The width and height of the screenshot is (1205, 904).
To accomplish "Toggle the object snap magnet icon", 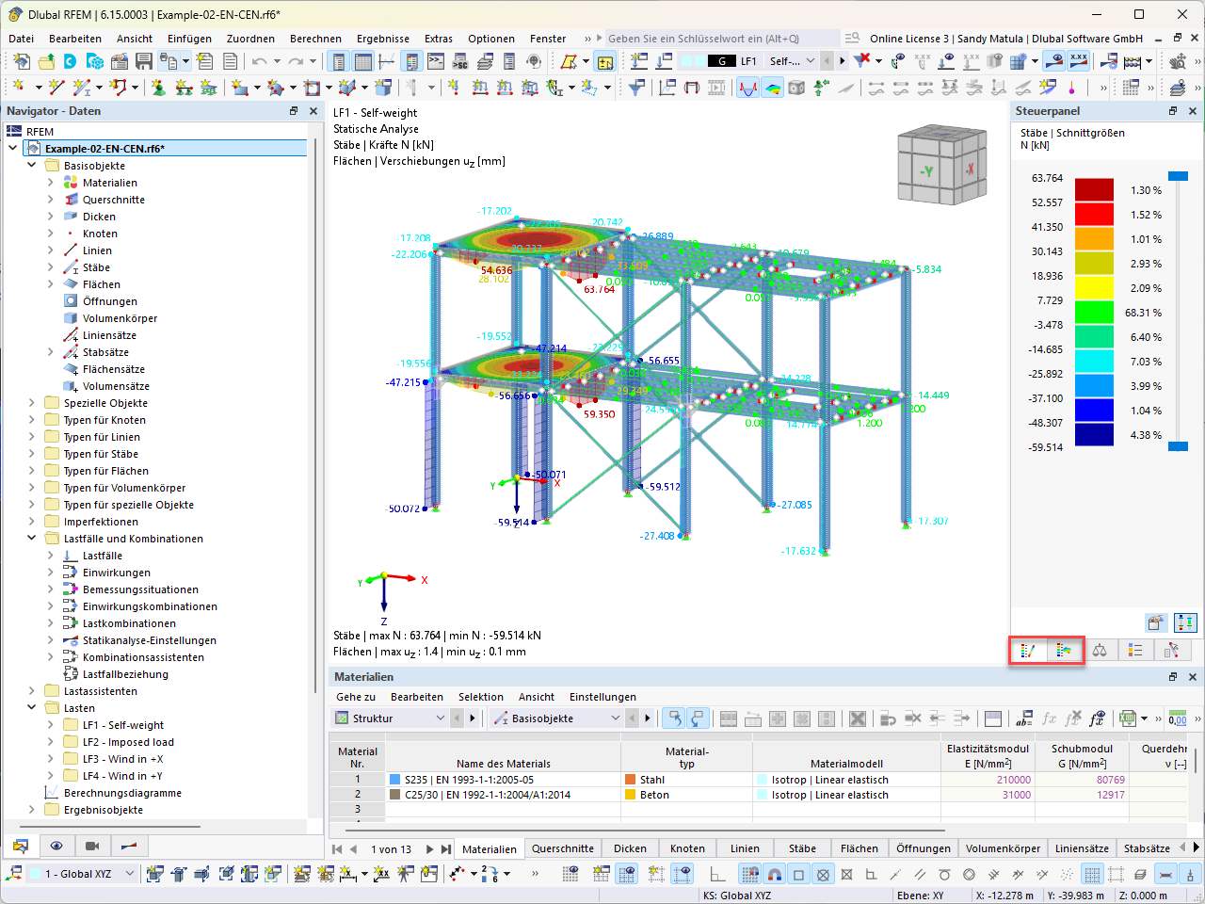I will [775, 874].
